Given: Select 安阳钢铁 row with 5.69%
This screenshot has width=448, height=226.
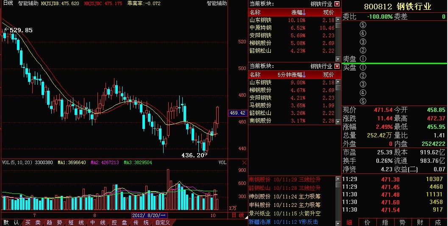Looking at the screenshot, I should 292,36.
